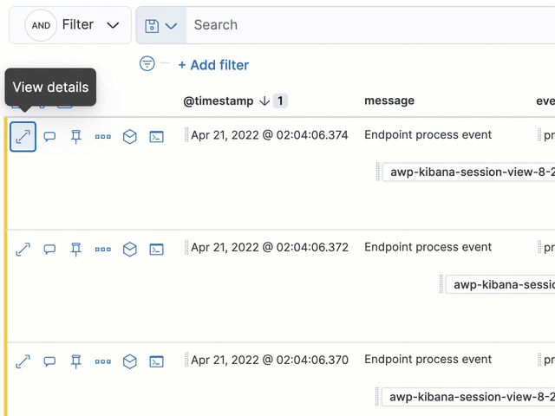This screenshot has height=416, width=555.
Task: Analyze the 02:04:06.370 event with cube icon
Action: pos(129,361)
